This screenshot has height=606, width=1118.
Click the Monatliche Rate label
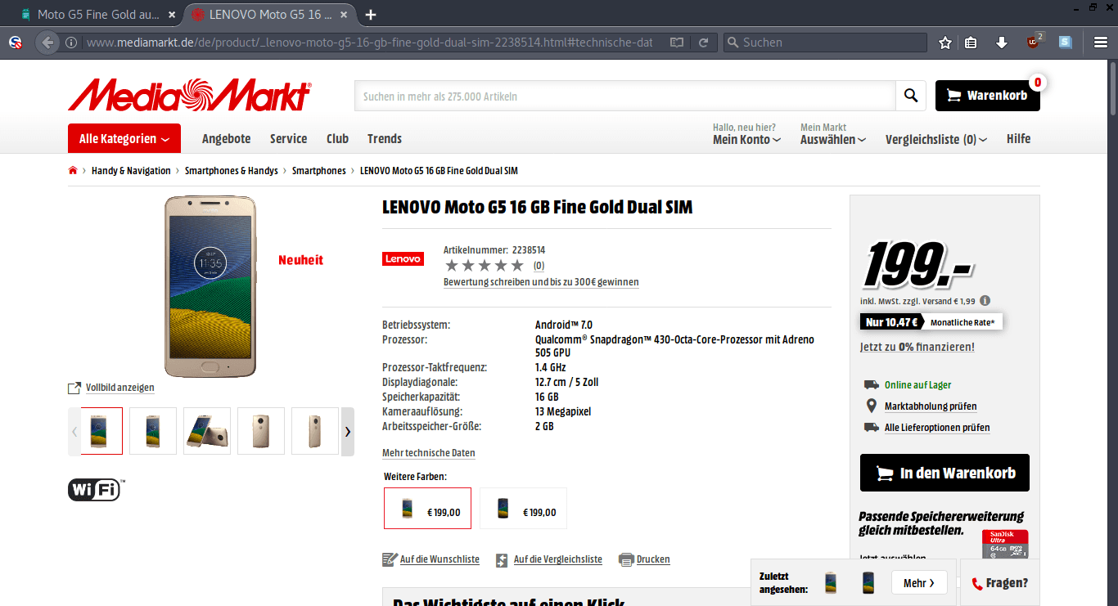pos(962,322)
